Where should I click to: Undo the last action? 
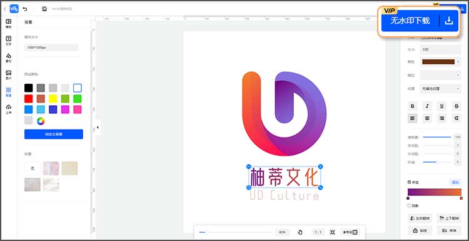click(25, 9)
